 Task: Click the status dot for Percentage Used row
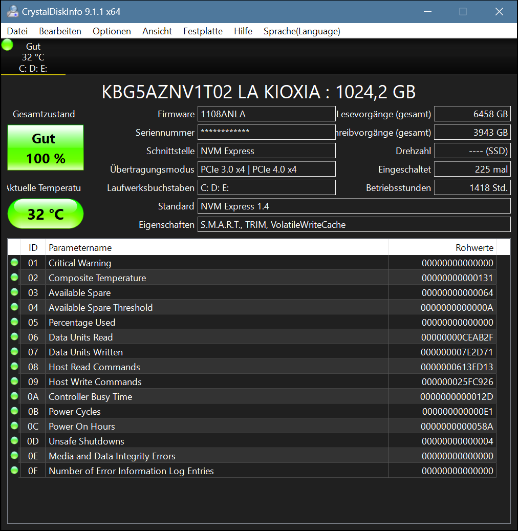click(14, 322)
